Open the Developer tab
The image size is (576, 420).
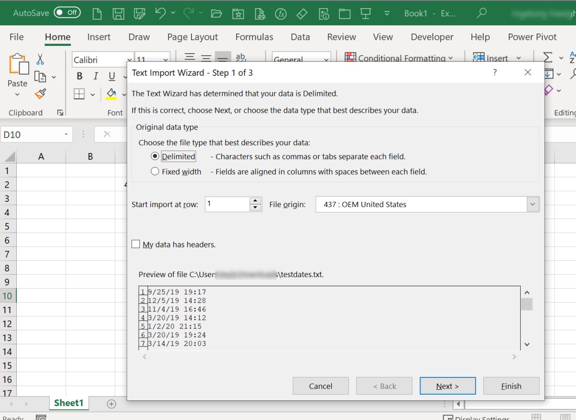pyautogui.click(x=432, y=37)
